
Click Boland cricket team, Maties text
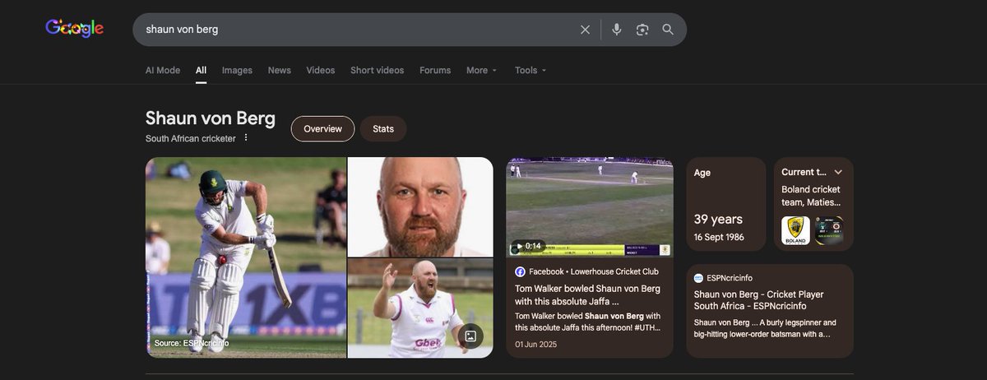click(811, 196)
